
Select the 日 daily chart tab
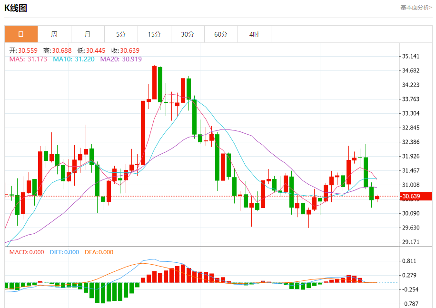[x=21, y=34]
